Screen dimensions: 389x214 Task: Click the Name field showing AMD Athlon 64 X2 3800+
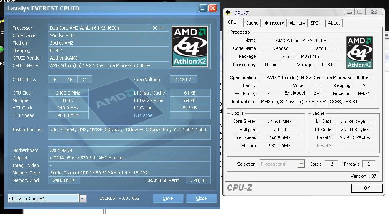301,40
